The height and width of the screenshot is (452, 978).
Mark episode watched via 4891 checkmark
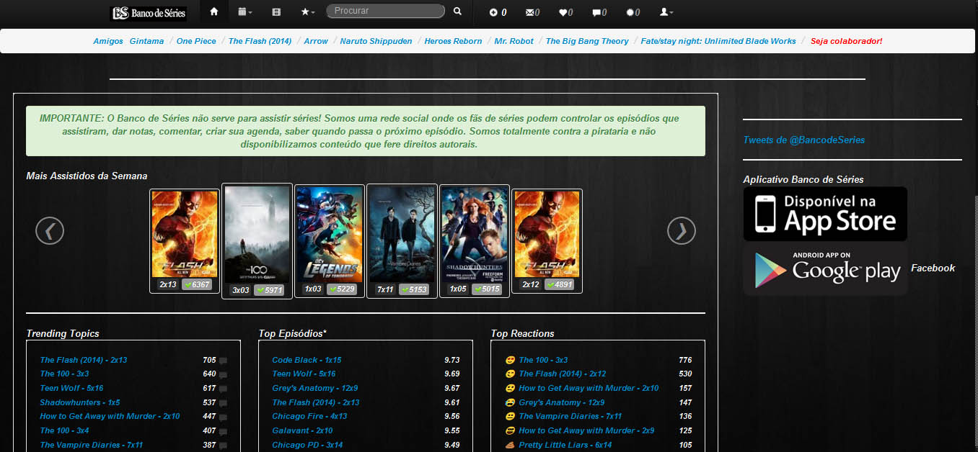559,285
